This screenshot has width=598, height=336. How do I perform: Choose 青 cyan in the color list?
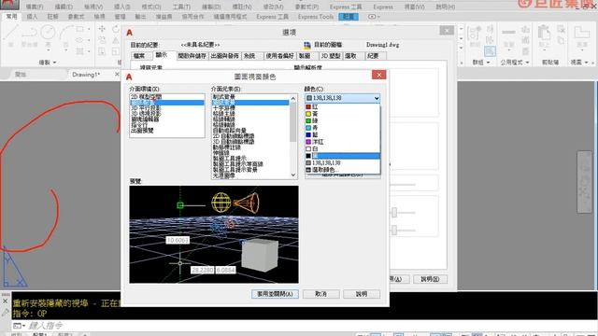point(343,128)
